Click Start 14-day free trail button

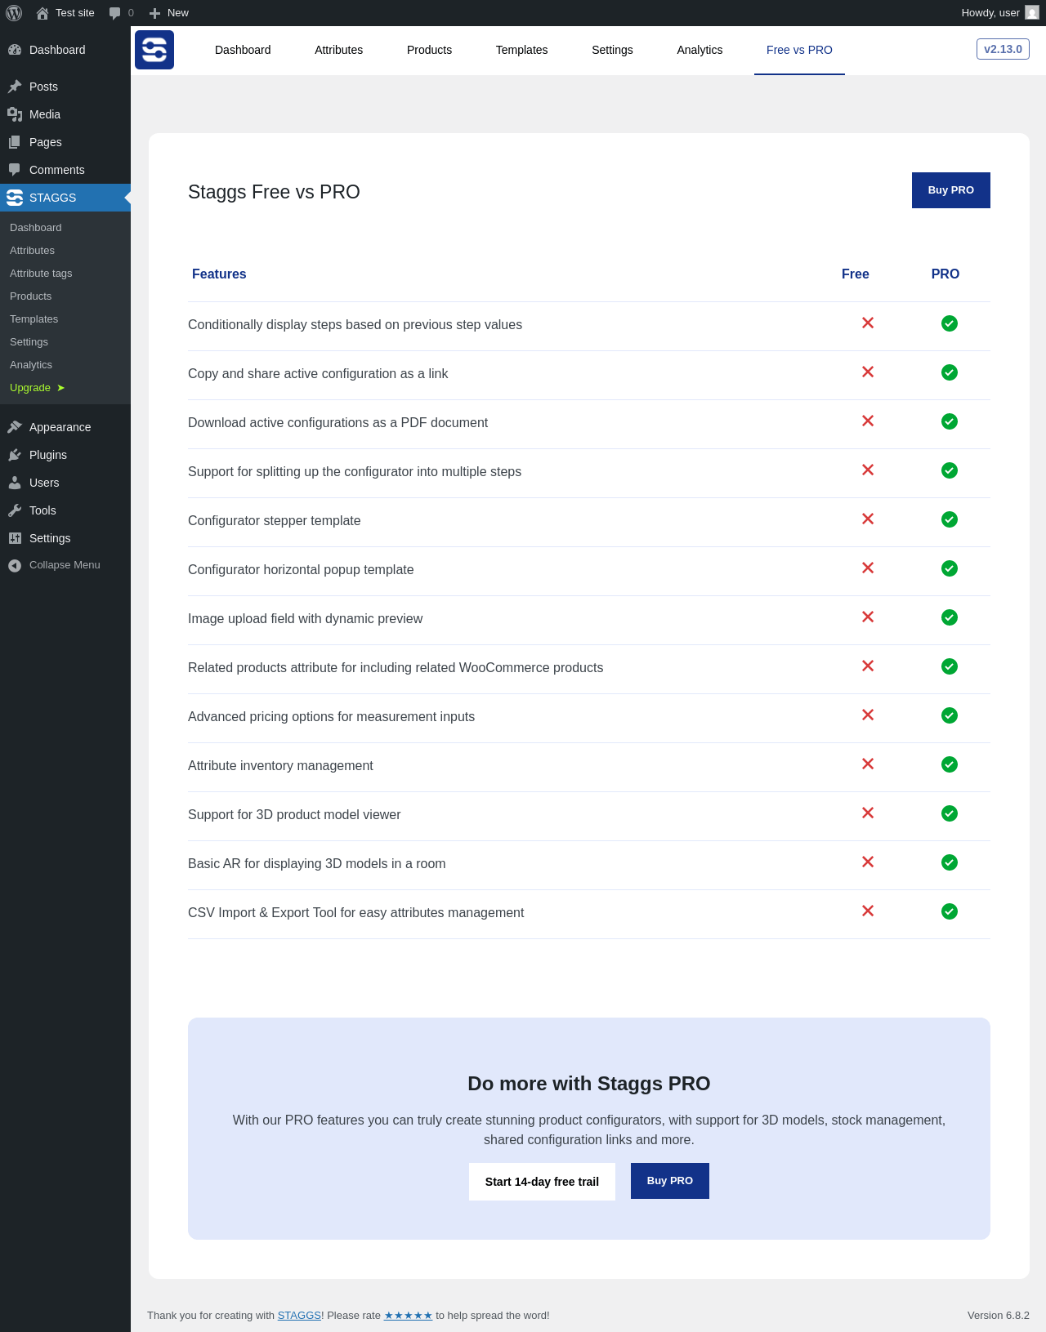click(542, 1182)
